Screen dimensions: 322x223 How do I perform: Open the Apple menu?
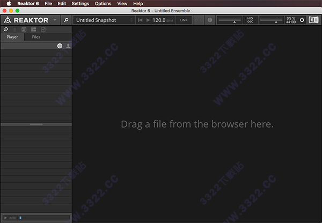click(9, 4)
